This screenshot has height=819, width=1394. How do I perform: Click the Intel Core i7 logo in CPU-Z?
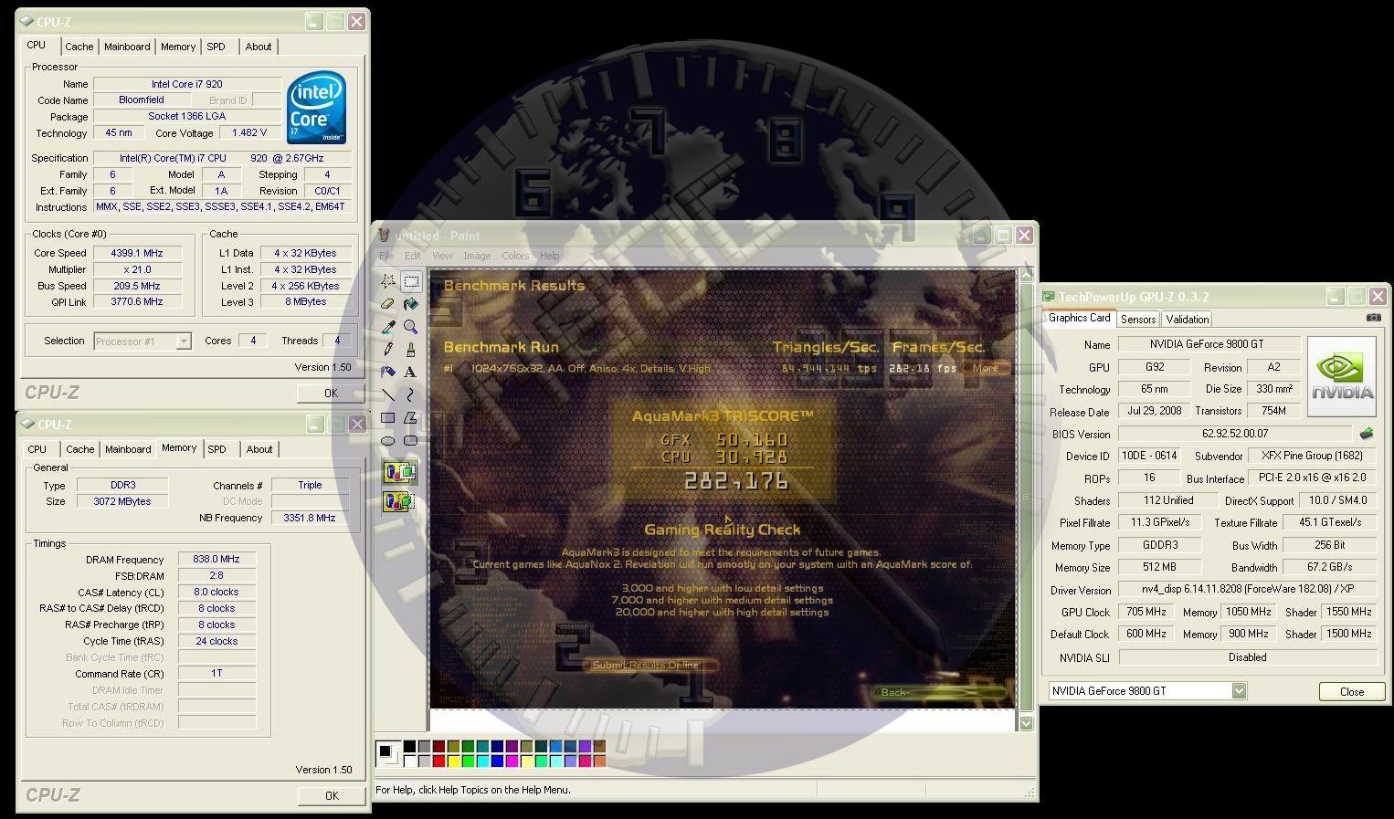316,108
